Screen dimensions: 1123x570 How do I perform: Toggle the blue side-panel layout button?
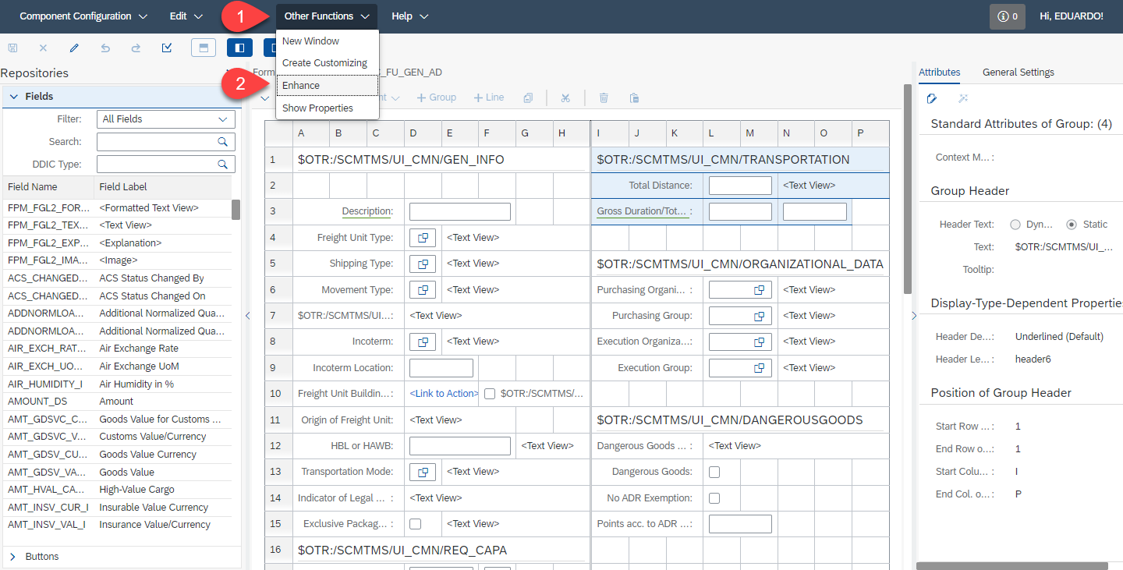pos(239,48)
